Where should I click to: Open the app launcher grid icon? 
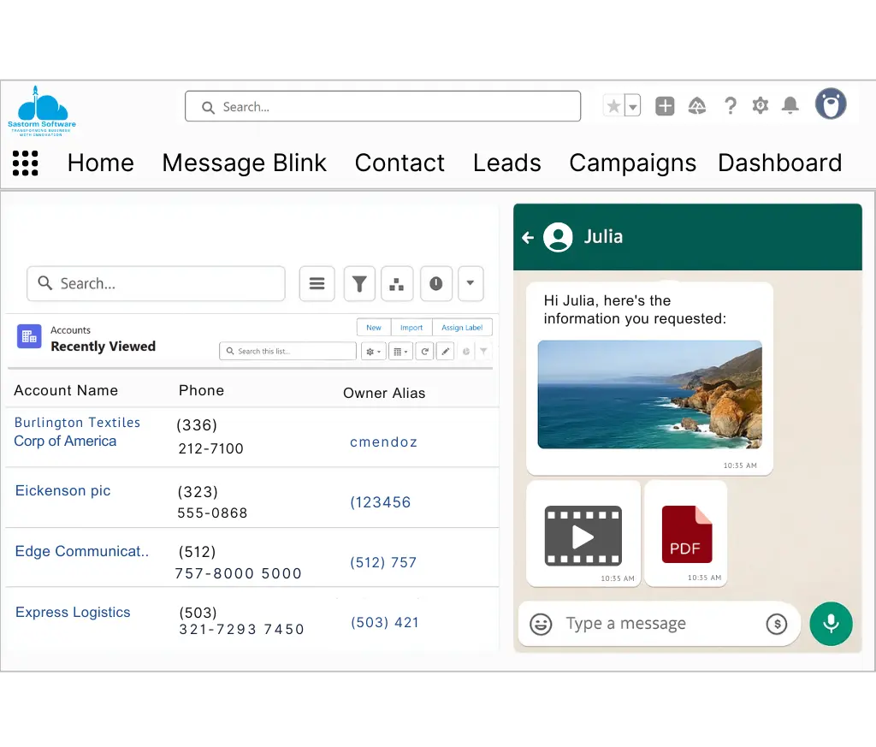click(x=26, y=163)
